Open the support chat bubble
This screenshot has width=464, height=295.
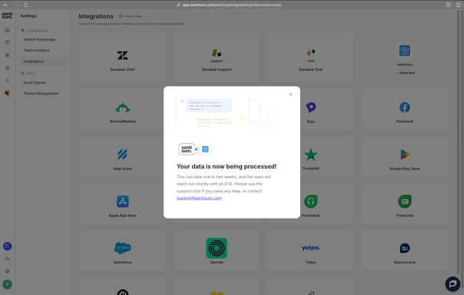[453, 284]
